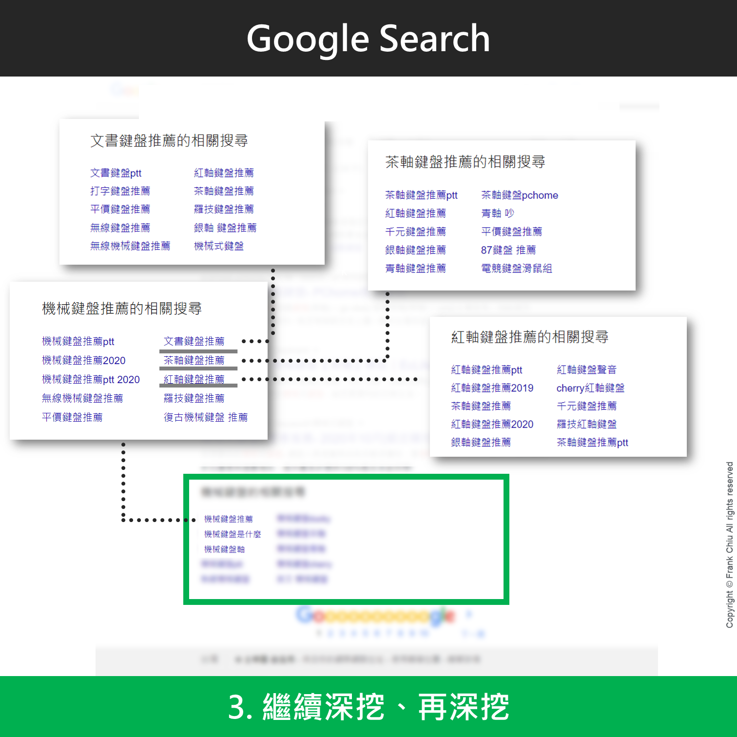Click the 紅軸鍵盤推薦ptt link

click(486, 370)
